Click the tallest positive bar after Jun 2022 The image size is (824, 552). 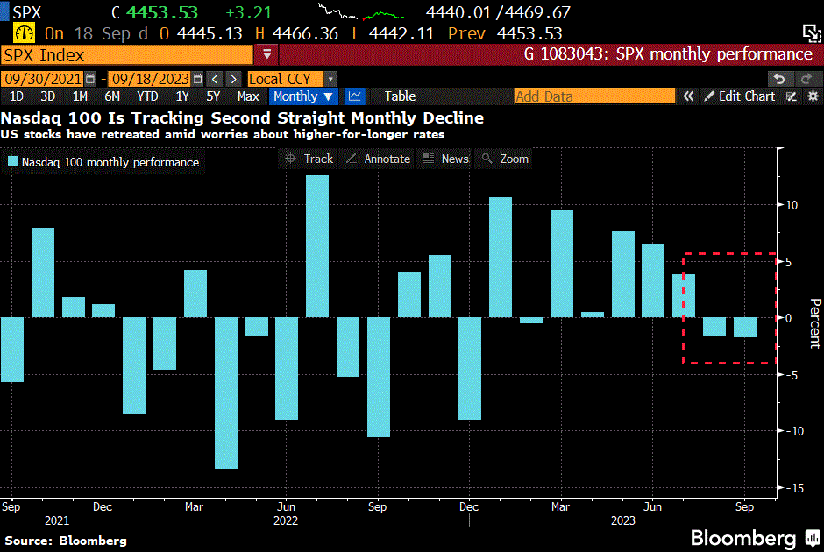coord(316,246)
